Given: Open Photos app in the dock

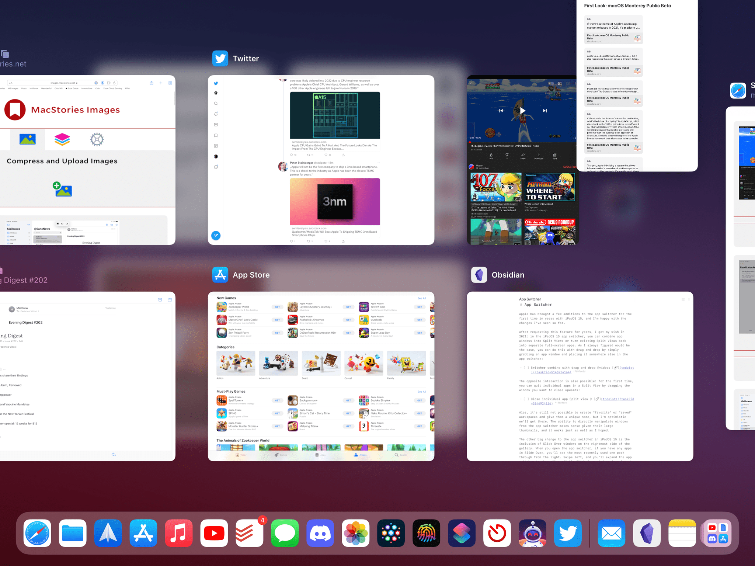Looking at the screenshot, I should coord(356,533).
